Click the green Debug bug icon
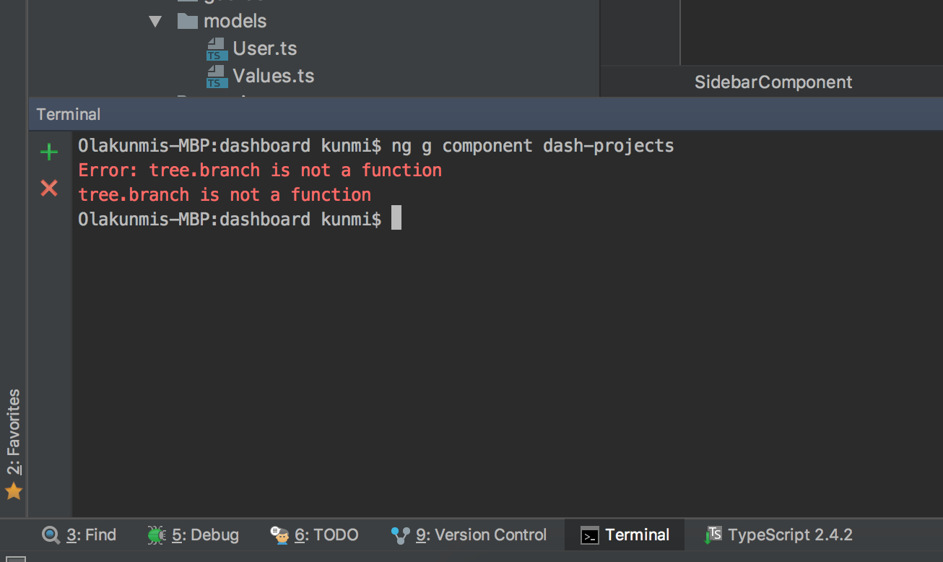The height and width of the screenshot is (562, 943). (x=156, y=535)
